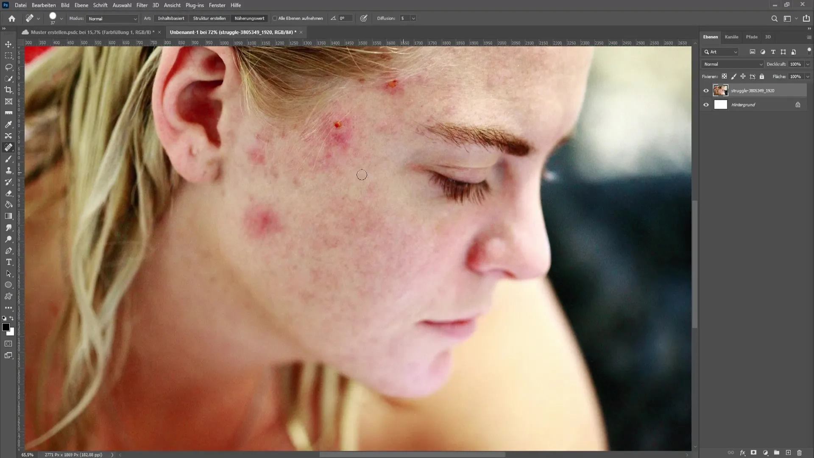Select the struggle-3805349_1920 layer thumbnail
This screenshot has width=814, height=458.
click(721, 90)
